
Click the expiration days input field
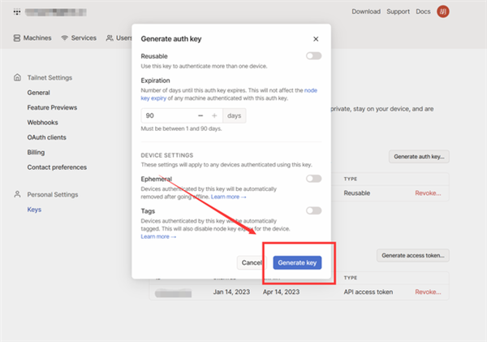pyautogui.click(x=166, y=116)
